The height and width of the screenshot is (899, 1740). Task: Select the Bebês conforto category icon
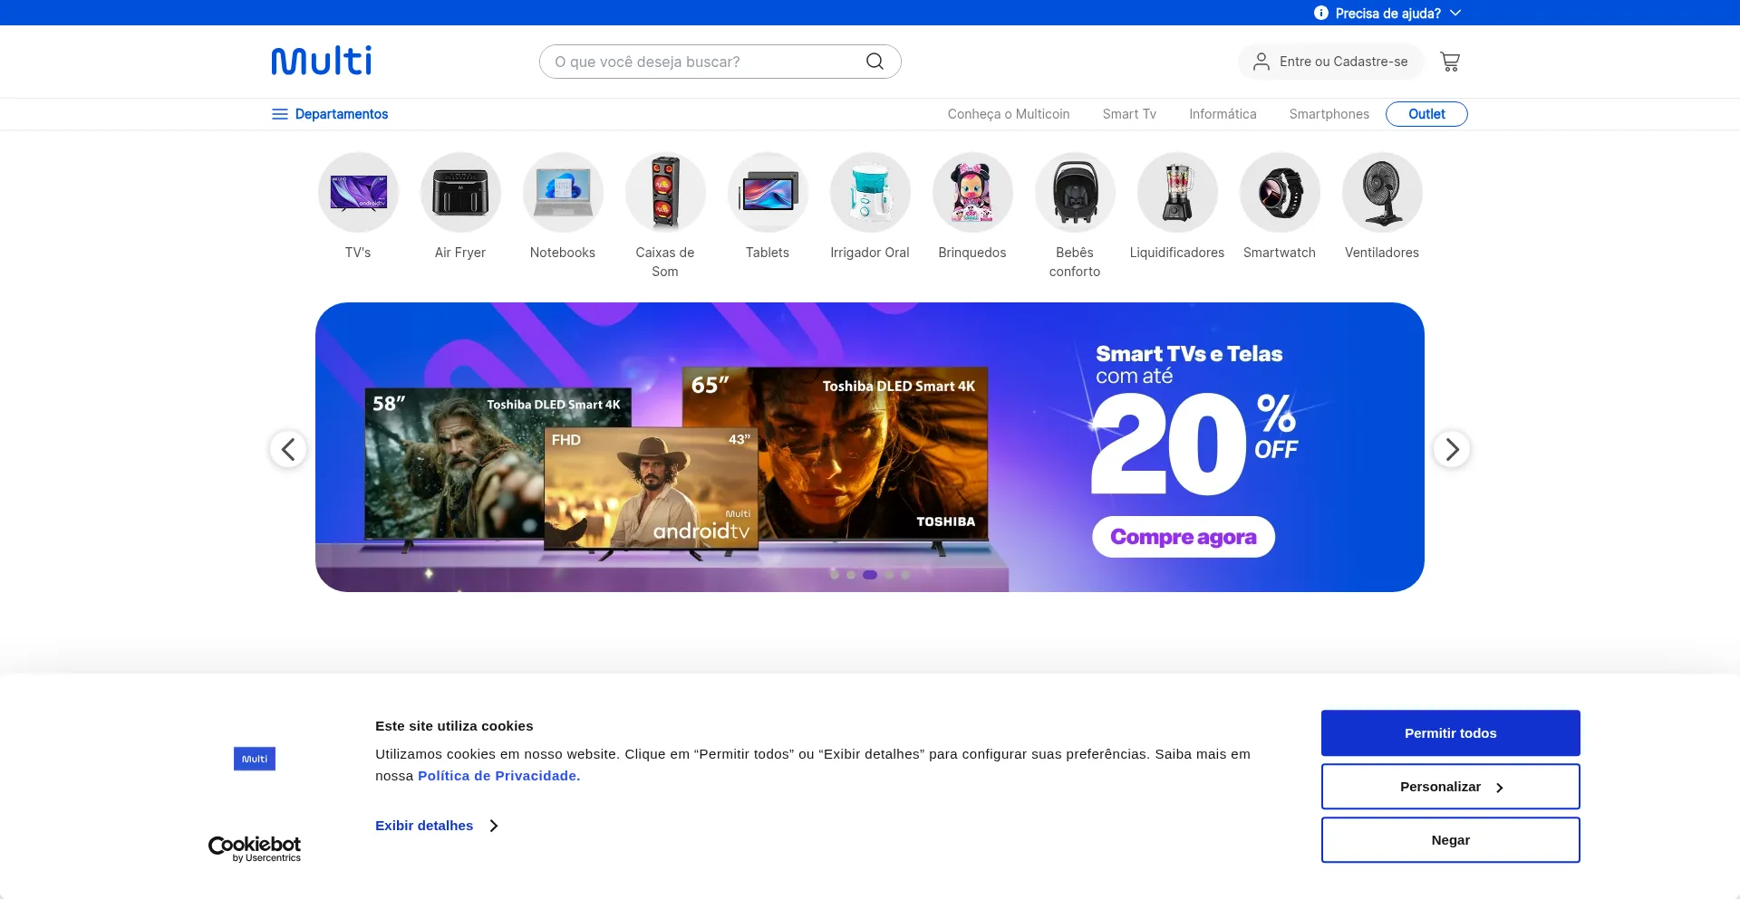pyautogui.click(x=1075, y=192)
